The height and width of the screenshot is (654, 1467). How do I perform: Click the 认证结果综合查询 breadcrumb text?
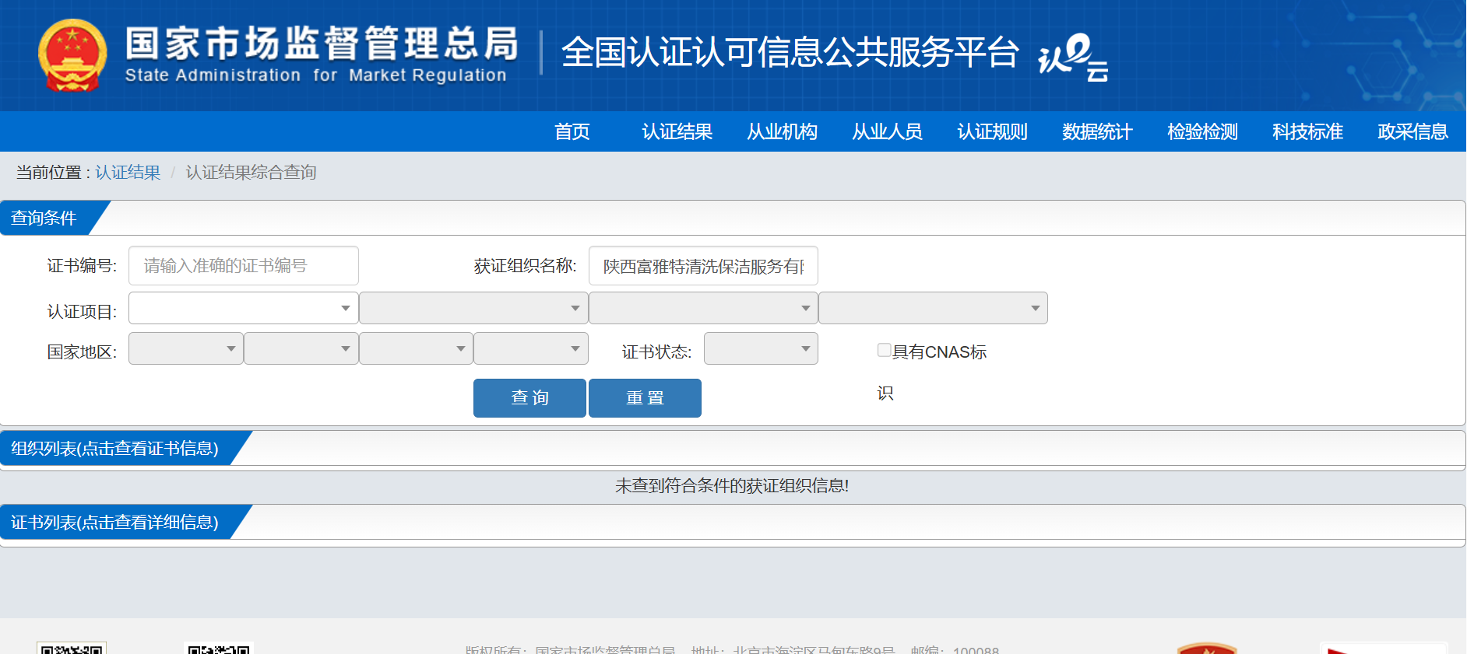coord(251,172)
